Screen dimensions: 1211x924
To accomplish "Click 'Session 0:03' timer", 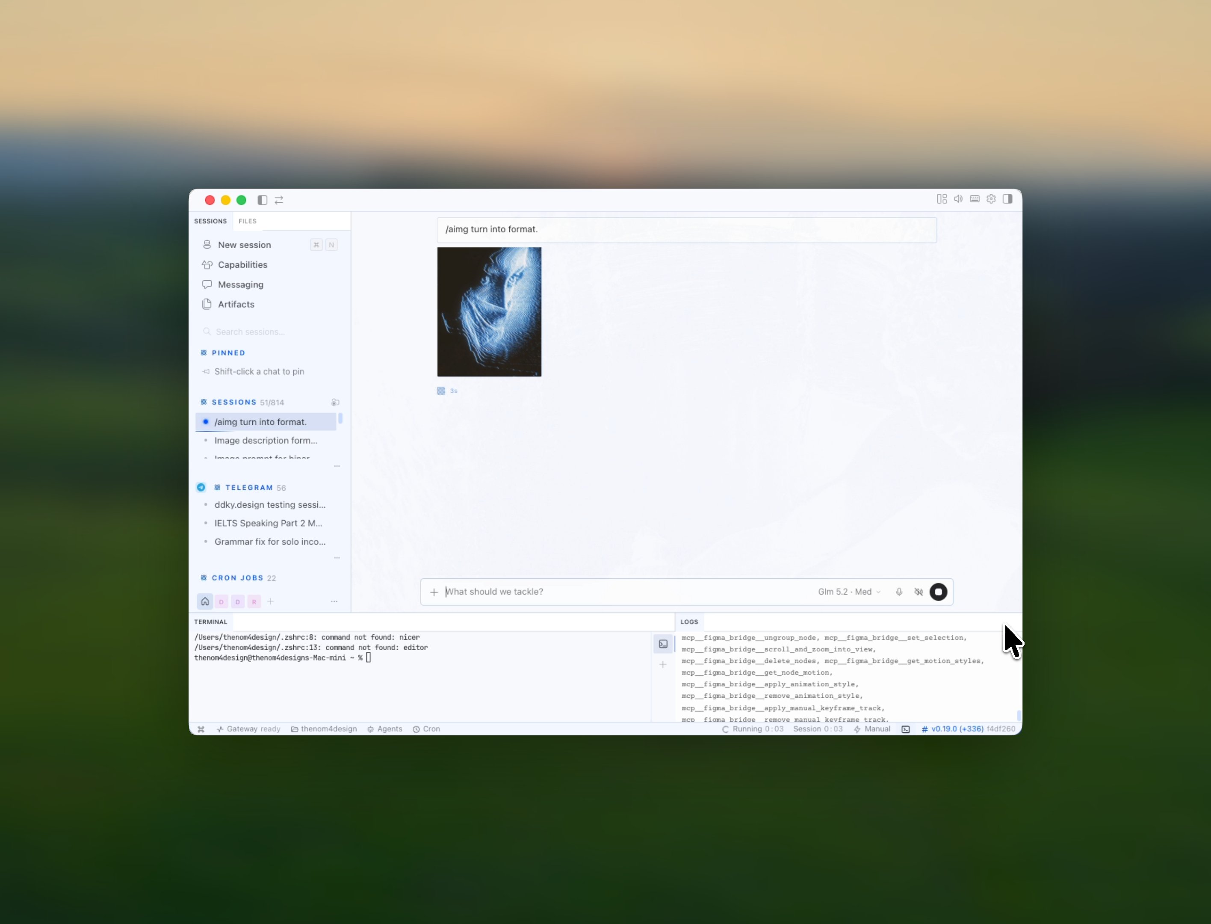I will (x=818, y=729).
